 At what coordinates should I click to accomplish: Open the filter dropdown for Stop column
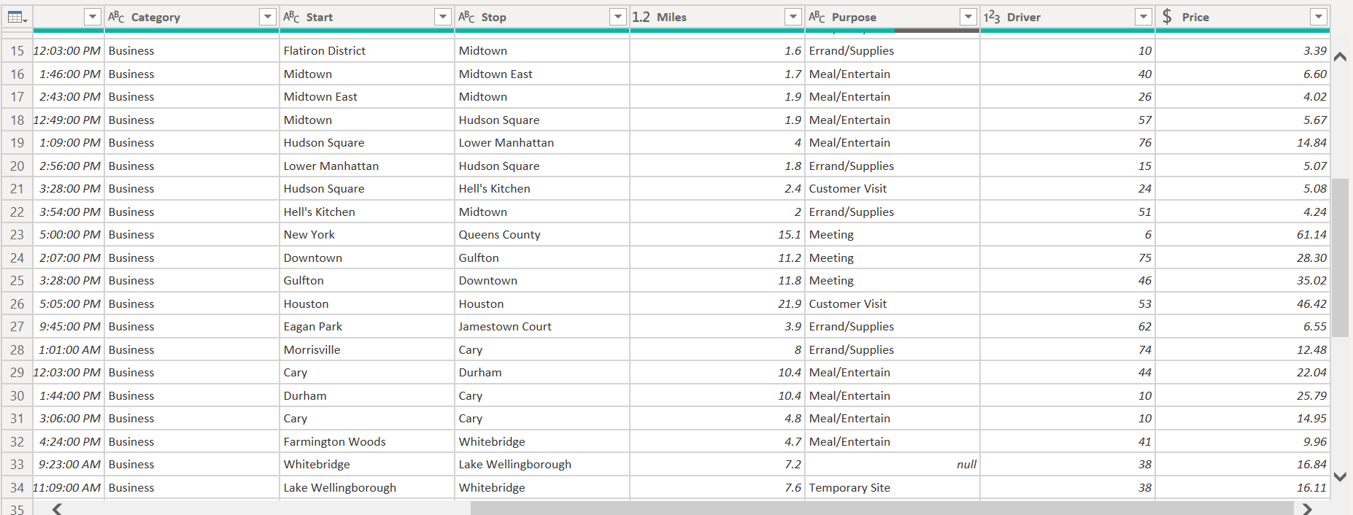[x=618, y=17]
